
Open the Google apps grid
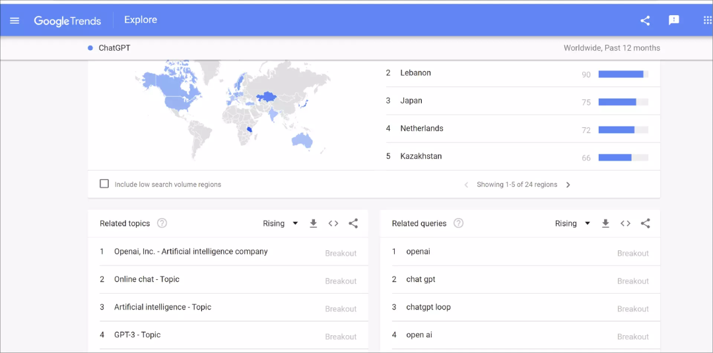pos(708,20)
